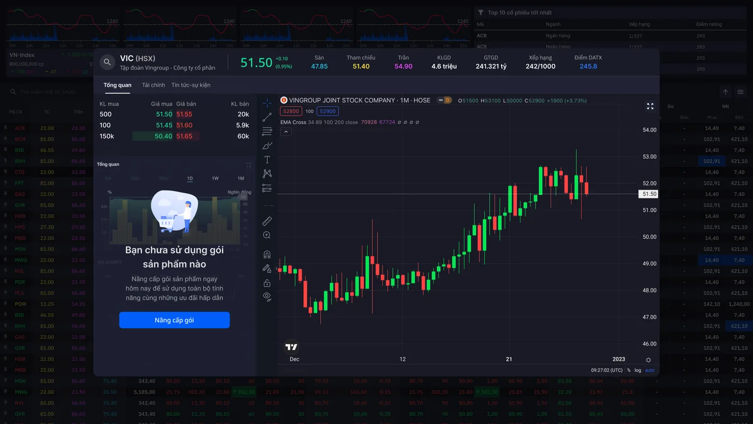The width and height of the screenshot is (753, 424).
Task: Click the VIC (HSX) ticker title
Action: click(137, 58)
